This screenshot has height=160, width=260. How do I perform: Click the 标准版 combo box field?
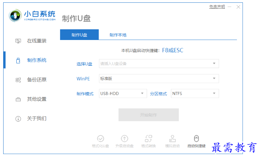point(159,78)
